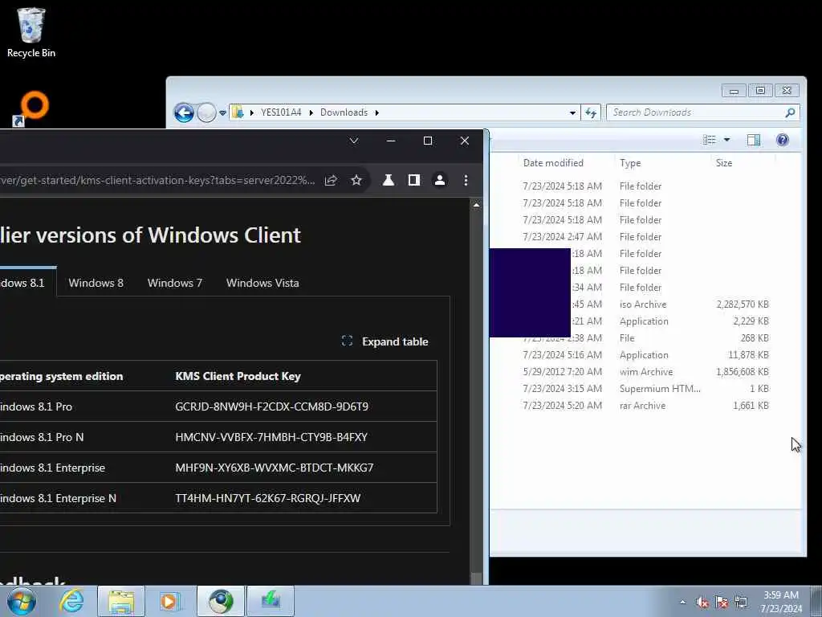Switch to the browser taskbar button
Screen dimensions: 822x617
tap(221, 601)
